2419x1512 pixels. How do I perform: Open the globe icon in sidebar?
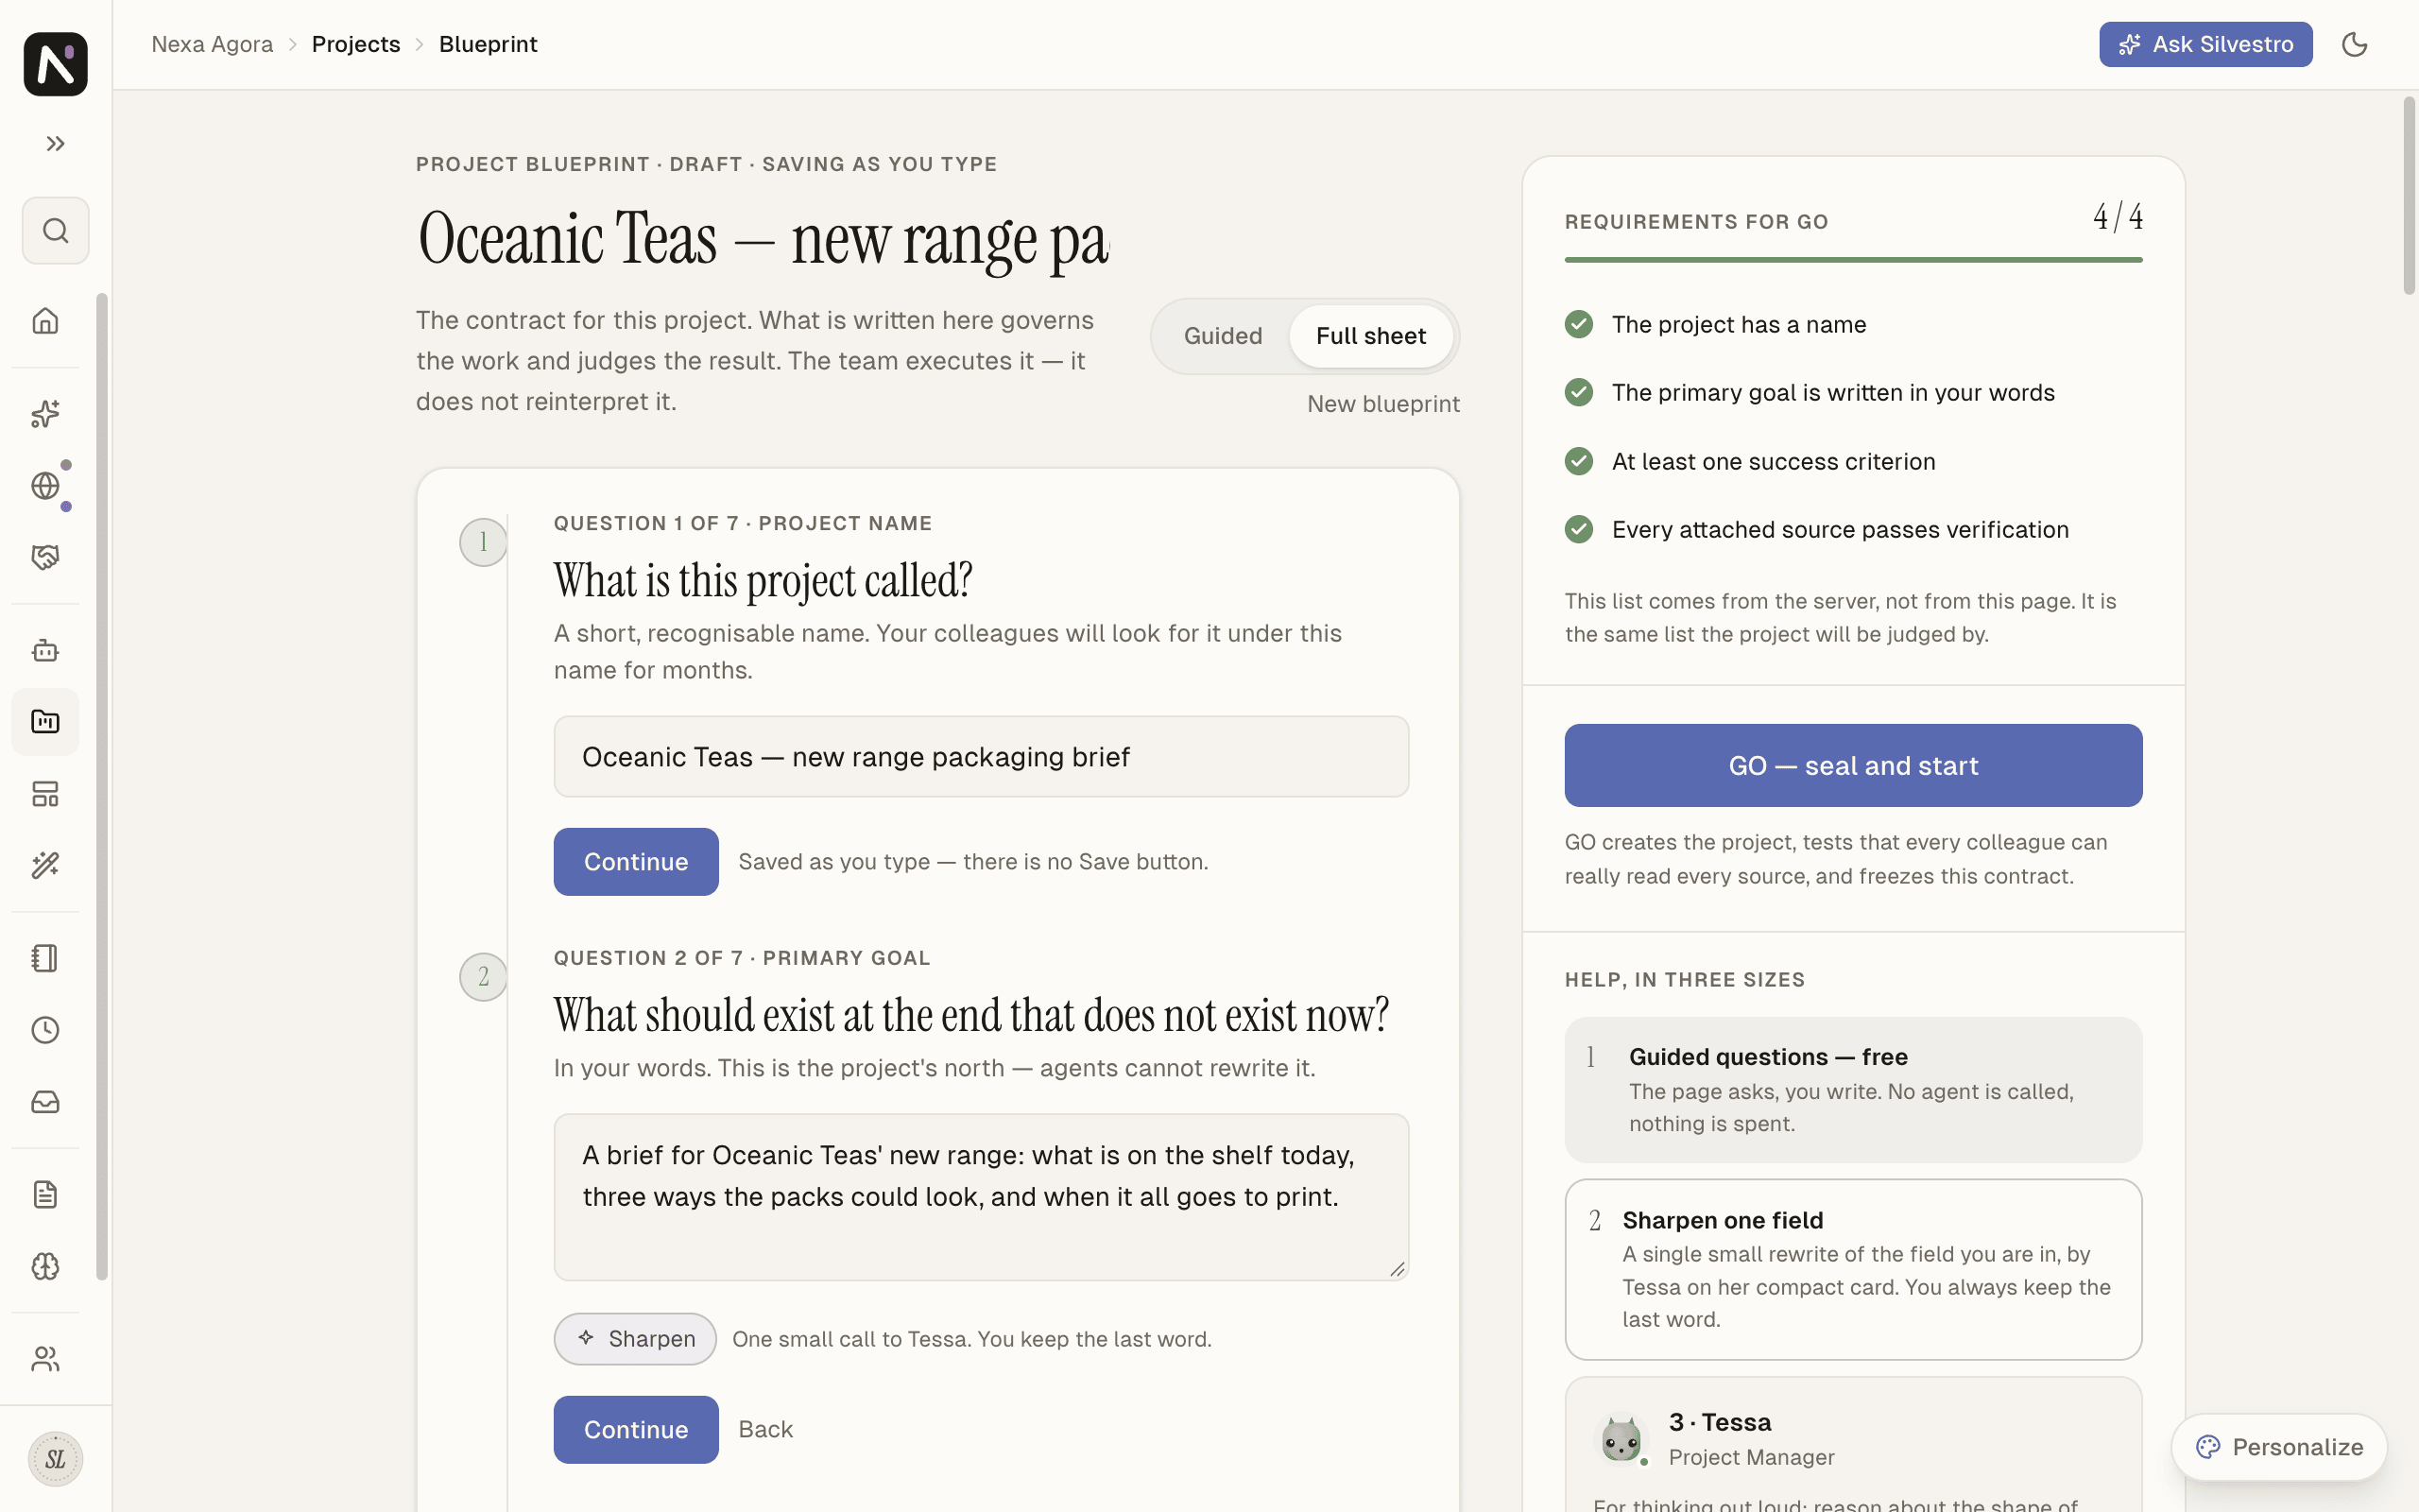(46, 486)
